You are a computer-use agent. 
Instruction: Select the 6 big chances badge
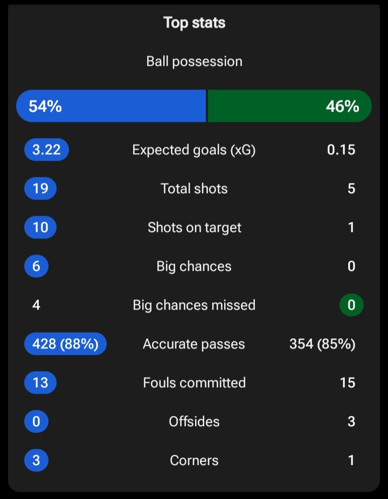coord(36,266)
